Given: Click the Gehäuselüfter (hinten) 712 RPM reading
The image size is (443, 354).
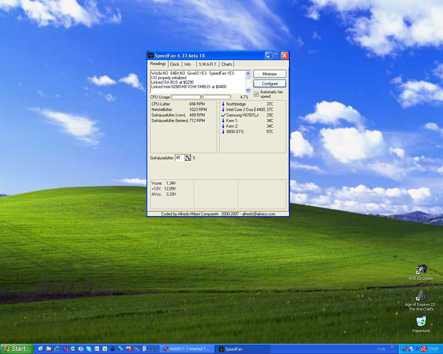Looking at the screenshot, I should click(178, 121).
